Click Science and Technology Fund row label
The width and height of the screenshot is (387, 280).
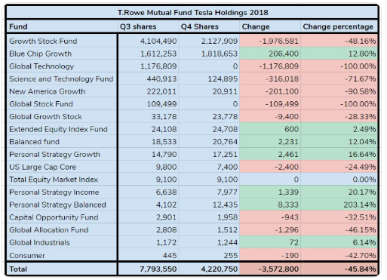coord(61,78)
